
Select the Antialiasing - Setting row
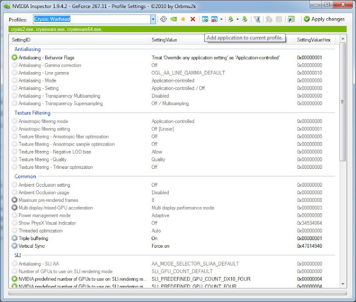pyautogui.click(x=174, y=88)
